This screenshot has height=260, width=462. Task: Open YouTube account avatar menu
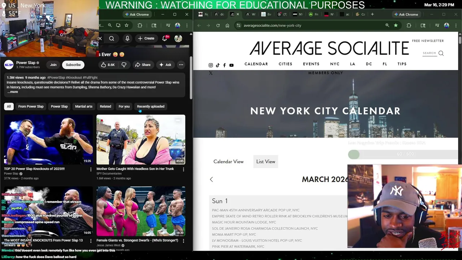click(x=178, y=38)
